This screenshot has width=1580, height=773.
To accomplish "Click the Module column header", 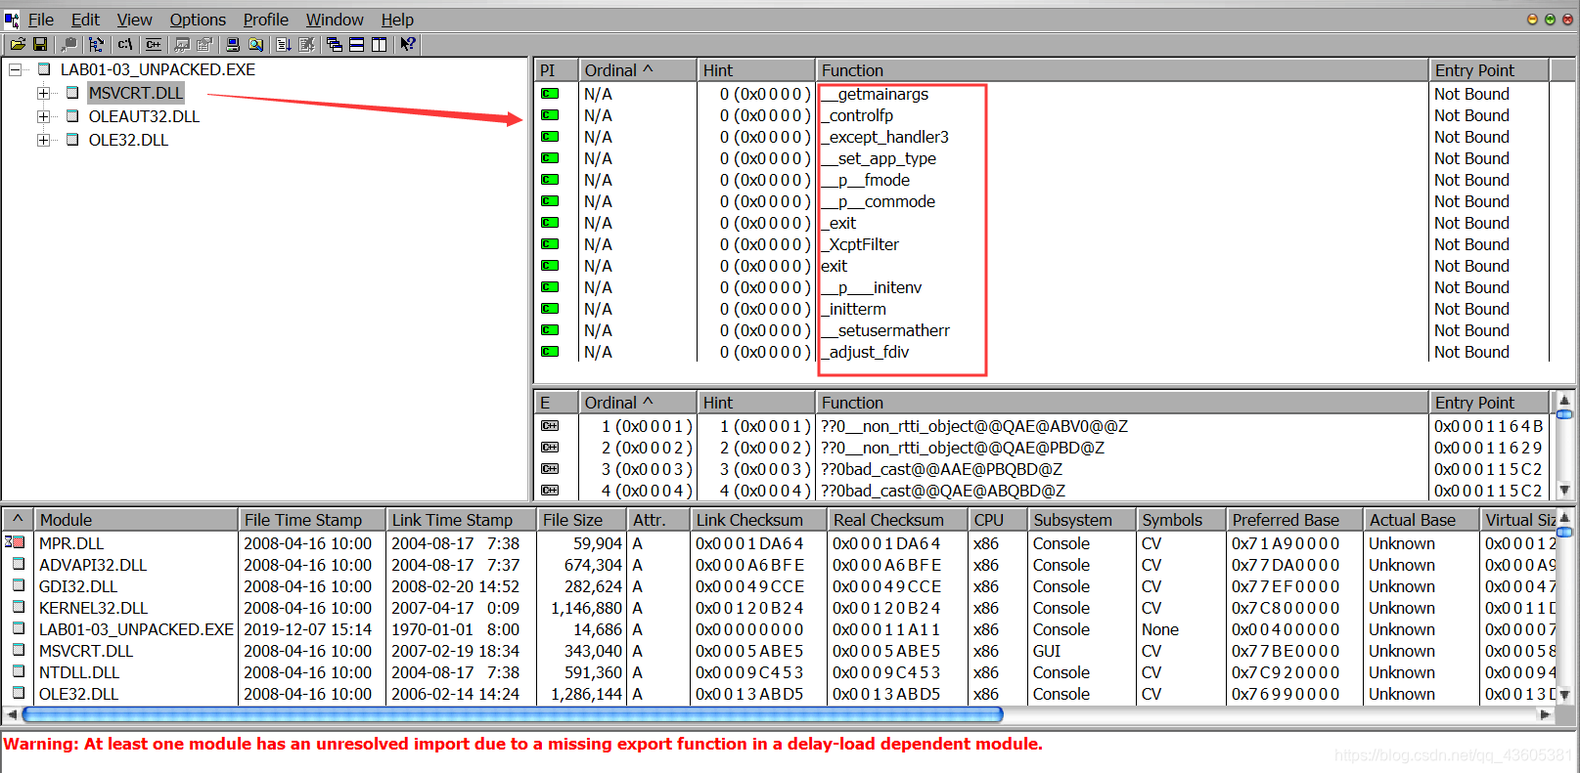I will pos(137,520).
